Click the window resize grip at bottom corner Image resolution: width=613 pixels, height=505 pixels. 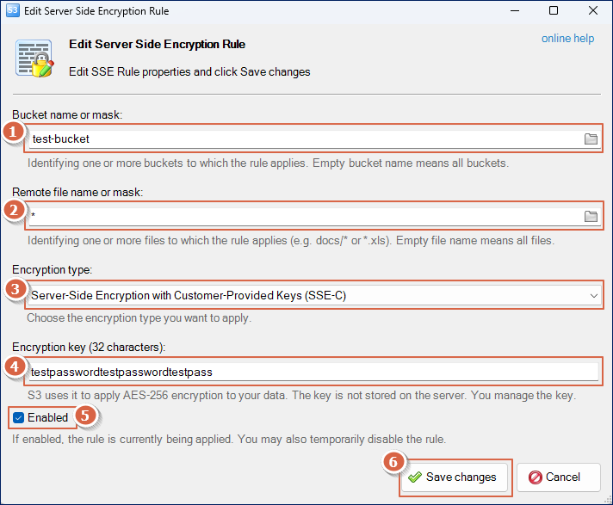click(x=608, y=500)
